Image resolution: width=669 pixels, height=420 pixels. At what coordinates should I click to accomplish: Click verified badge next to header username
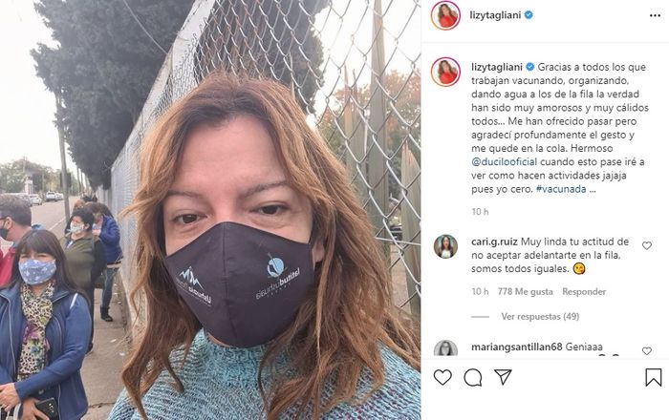tap(529, 15)
